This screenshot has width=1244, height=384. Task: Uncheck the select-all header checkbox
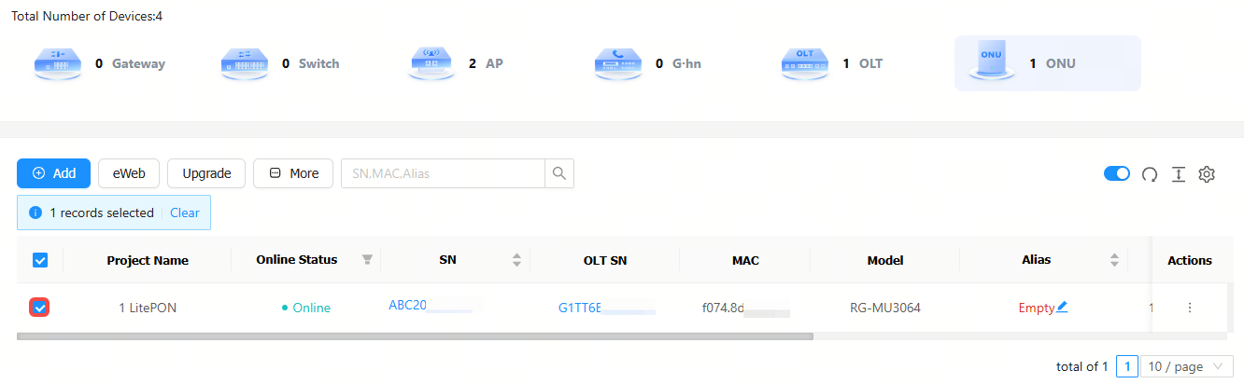40,260
